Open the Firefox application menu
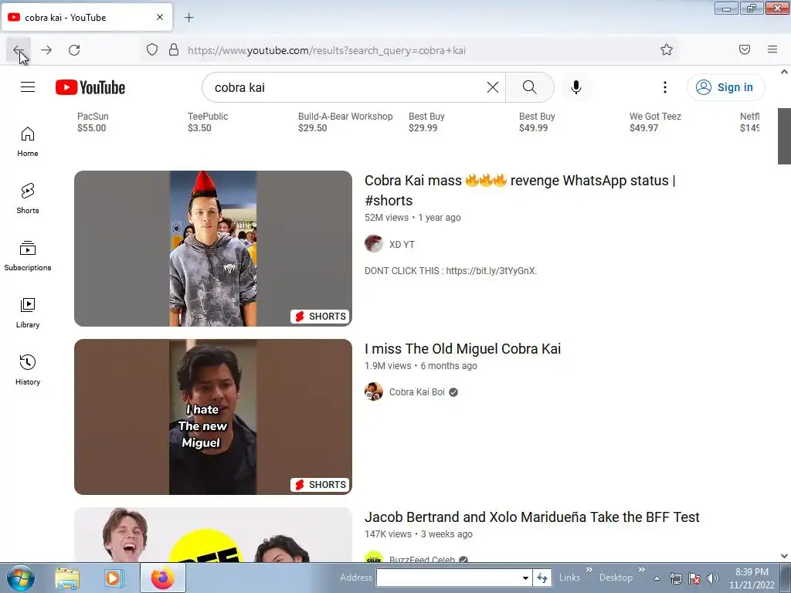 point(772,49)
